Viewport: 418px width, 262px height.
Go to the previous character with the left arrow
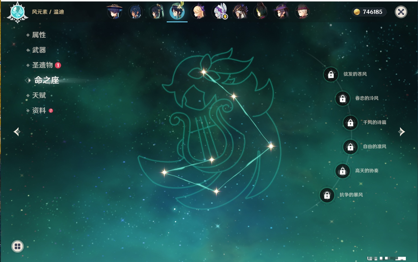pos(17,132)
